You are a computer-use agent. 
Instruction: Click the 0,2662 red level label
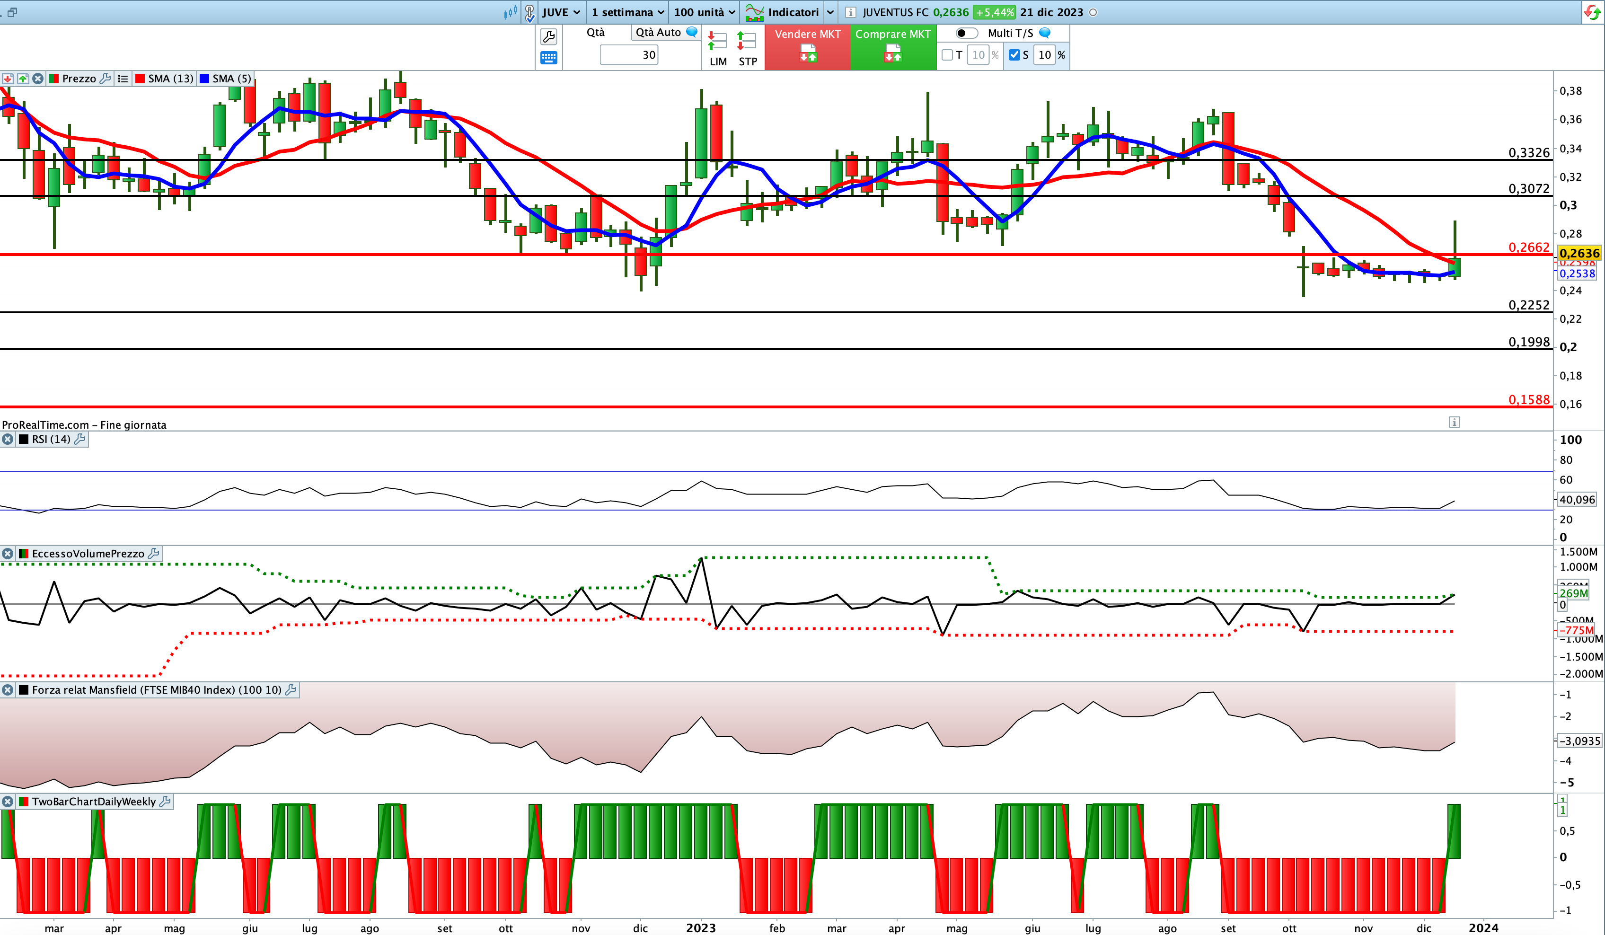1528,247
